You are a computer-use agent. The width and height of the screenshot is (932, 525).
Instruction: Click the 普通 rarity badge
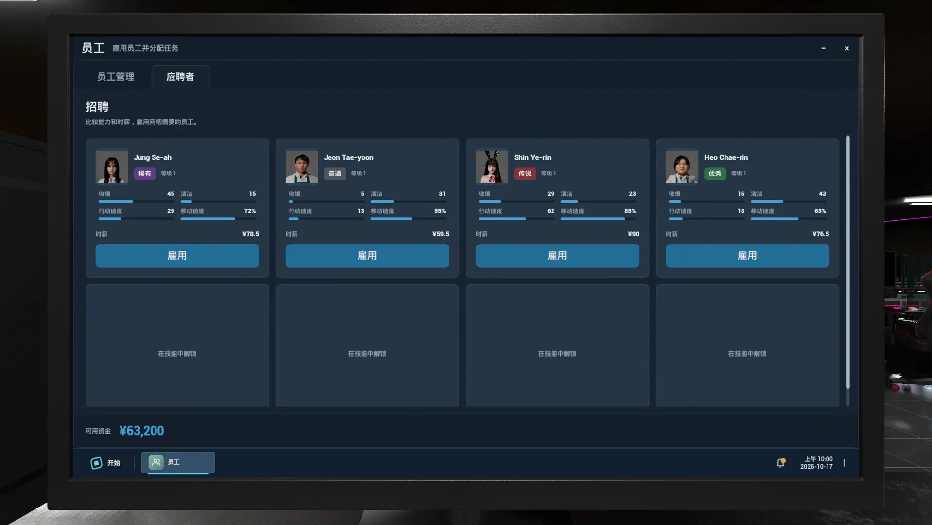pos(335,174)
